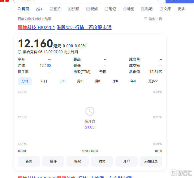Open the 笔记 notes tab
The width and height of the screenshot is (194, 178).
110,9
